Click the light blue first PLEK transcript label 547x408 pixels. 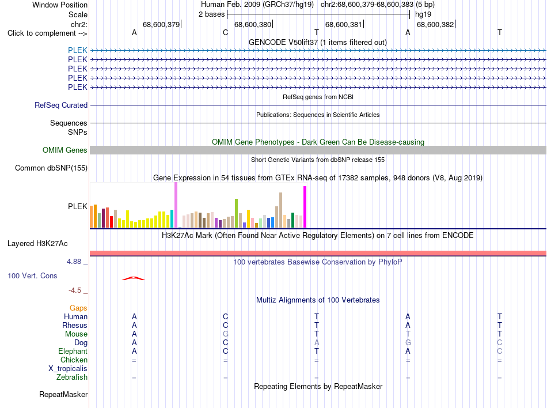point(78,50)
